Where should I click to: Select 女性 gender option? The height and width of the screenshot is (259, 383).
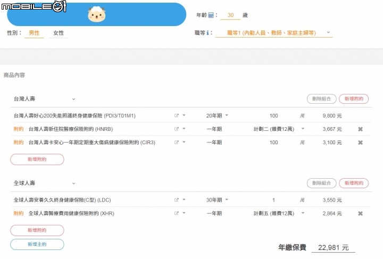click(59, 33)
